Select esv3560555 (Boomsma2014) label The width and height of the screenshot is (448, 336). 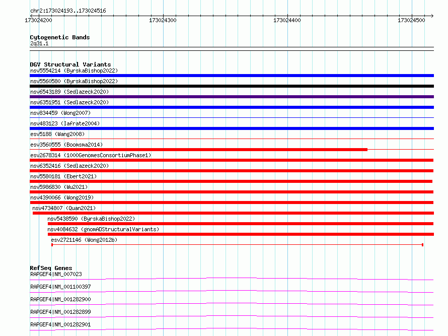(x=66, y=145)
